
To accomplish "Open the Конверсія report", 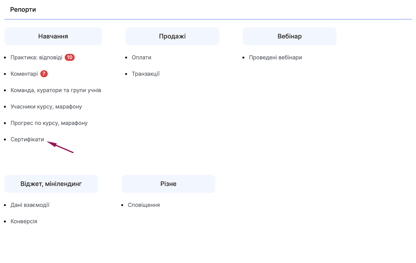I will click(x=24, y=221).
